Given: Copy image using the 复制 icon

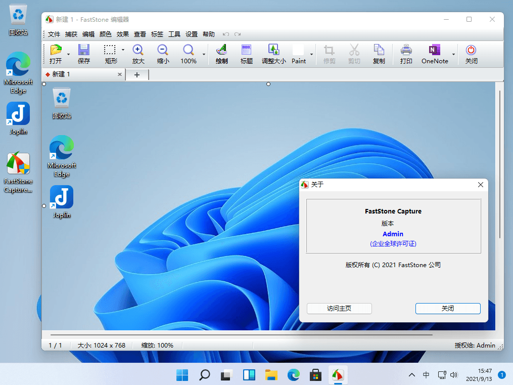Looking at the screenshot, I should (x=379, y=54).
